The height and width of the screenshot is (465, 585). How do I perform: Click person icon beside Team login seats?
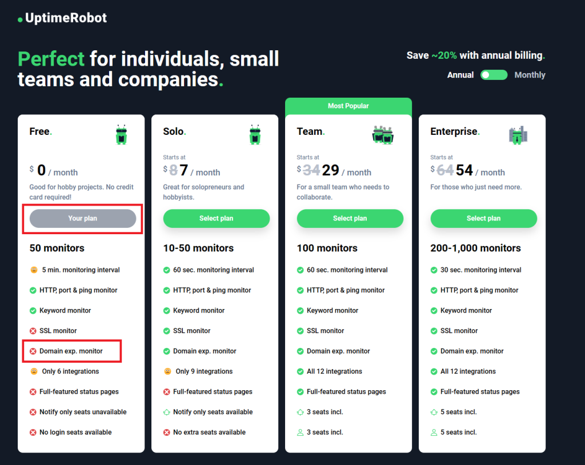pyautogui.click(x=300, y=432)
